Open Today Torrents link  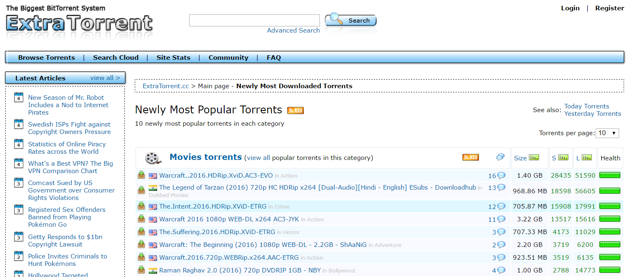tap(587, 106)
